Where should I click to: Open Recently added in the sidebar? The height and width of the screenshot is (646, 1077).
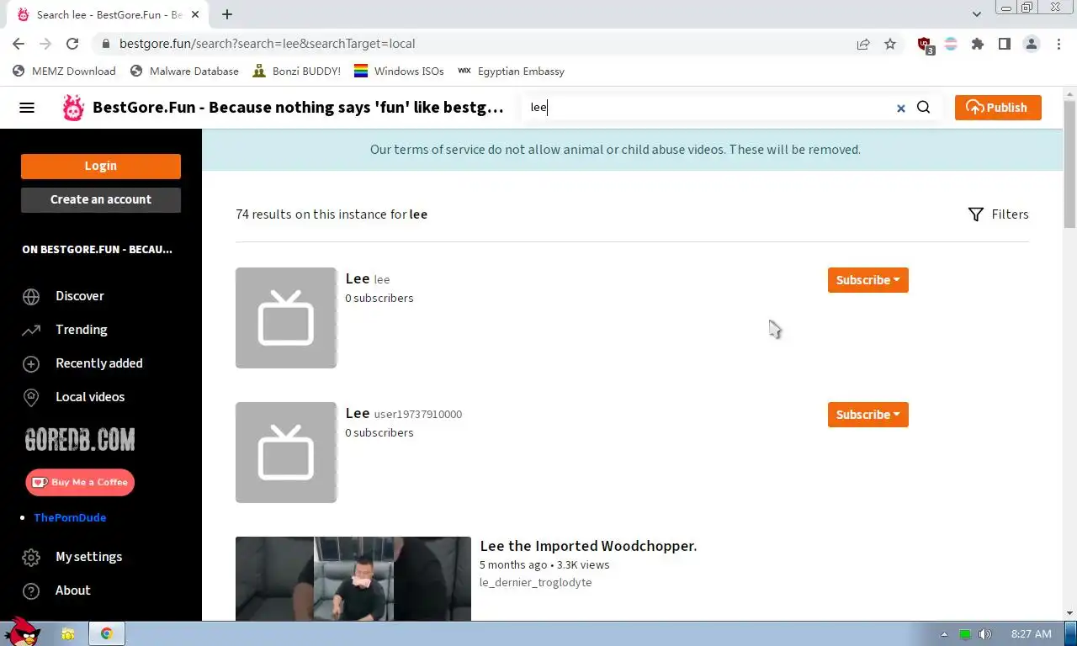tap(99, 363)
